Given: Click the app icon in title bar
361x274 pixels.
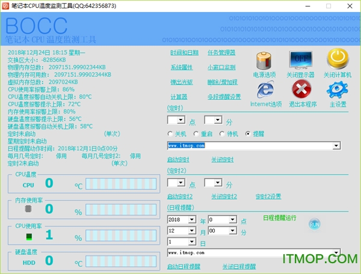Looking at the screenshot, I should click(5, 6).
